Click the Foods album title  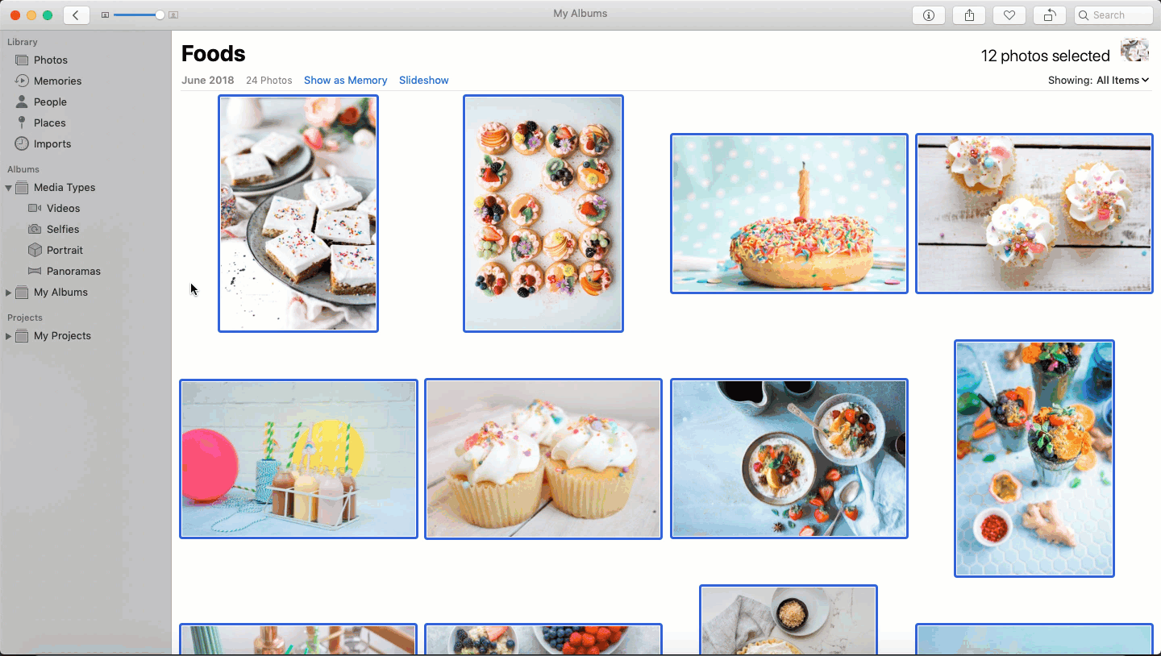point(213,54)
